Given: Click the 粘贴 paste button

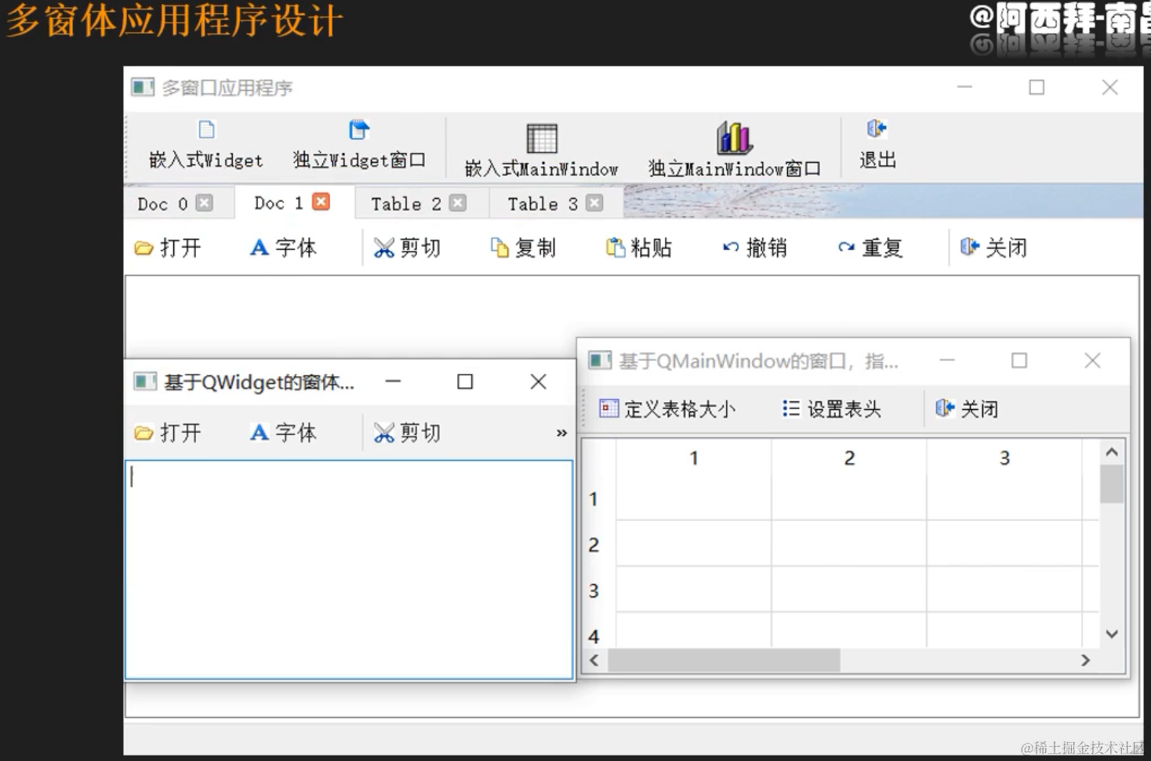Looking at the screenshot, I should click(x=639, y=248).
